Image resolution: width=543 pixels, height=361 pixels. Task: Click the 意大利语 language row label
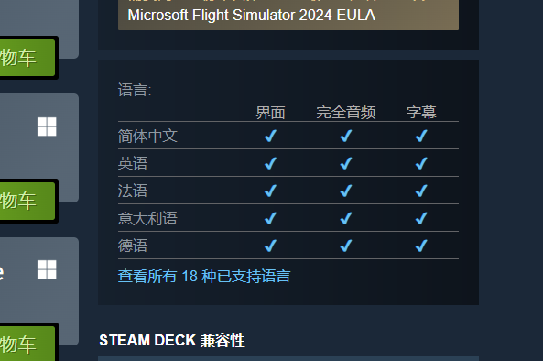point(147,218)
